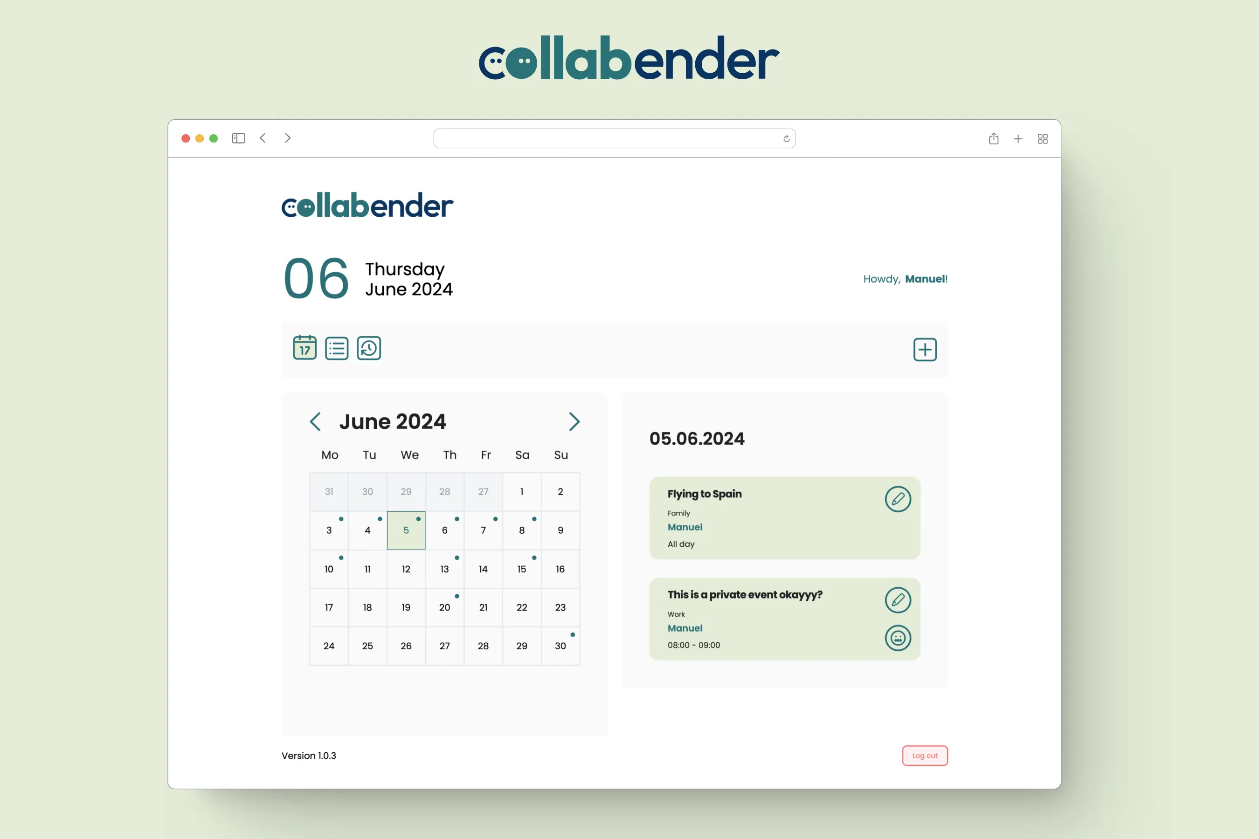
Task: Navigate to next month July 2024
Action: click(x=574, y=421)
